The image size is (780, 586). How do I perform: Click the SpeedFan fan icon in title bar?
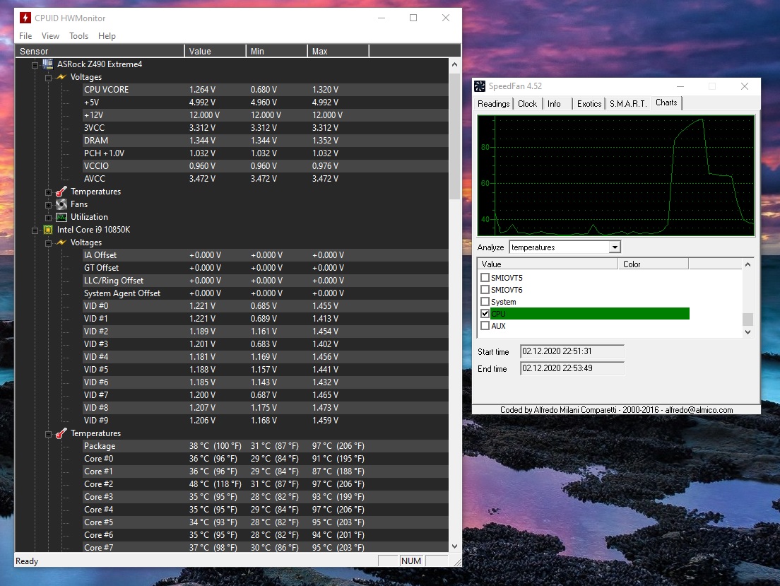(x=480, y=86)
